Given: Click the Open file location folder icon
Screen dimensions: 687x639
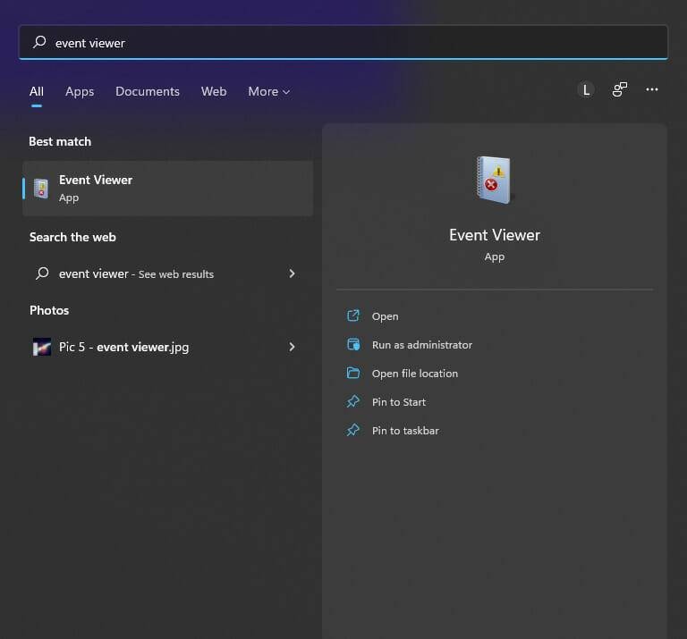Looking at the screenshot, I should point(353,374).
